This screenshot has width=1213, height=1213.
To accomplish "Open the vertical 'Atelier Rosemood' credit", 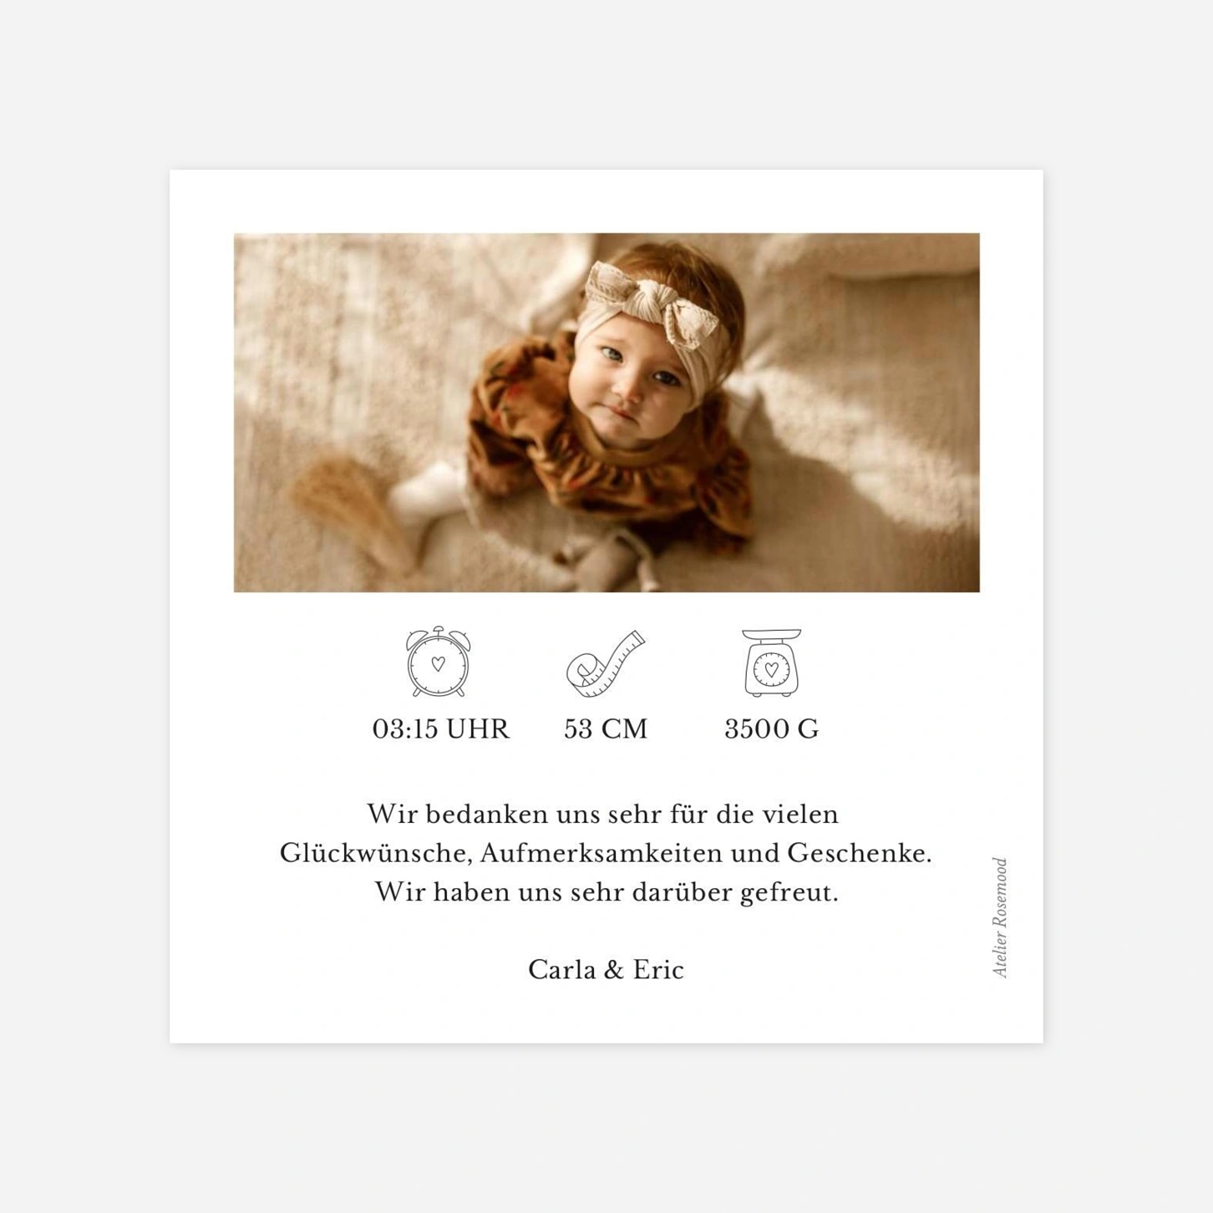I will pyautogui.click(x=1000, y=917).
